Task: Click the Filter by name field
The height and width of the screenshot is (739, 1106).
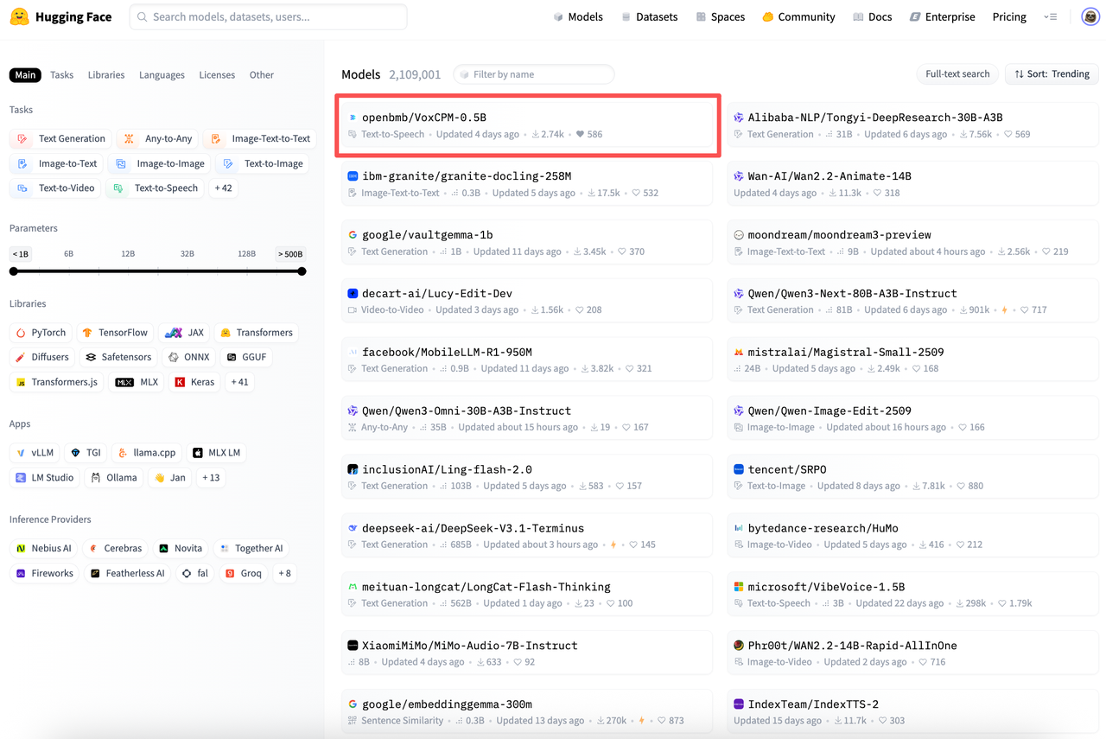Action: pyautogui.click(x=534, y=74)
